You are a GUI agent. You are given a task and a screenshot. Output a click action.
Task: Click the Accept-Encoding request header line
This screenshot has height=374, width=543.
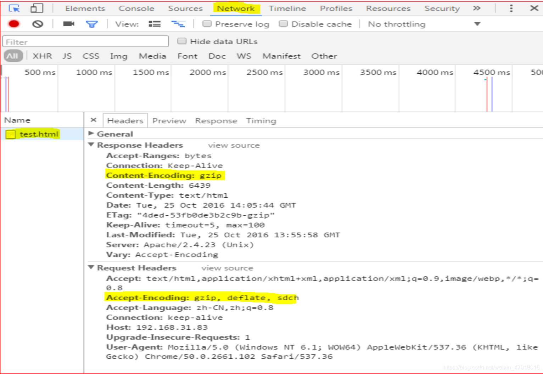tap(202, 297)
